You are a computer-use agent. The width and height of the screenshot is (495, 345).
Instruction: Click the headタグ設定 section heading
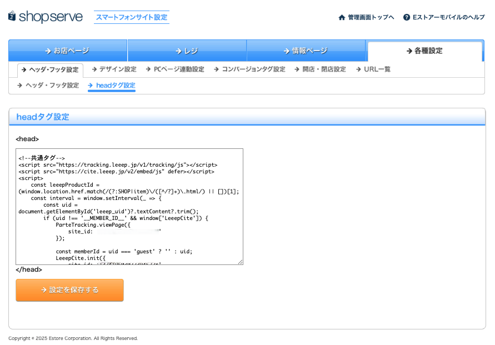pyautogui.click(x=43, y=117)
